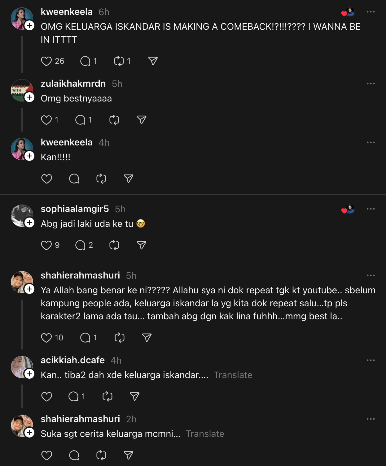This screenshot has width=386, height=466.
Task: Open more options for kweenkeela's 6h post
Action: (371, 12)
